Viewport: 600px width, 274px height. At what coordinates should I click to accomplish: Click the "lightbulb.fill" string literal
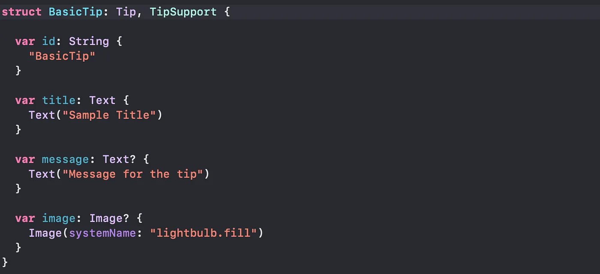[203, 233]
